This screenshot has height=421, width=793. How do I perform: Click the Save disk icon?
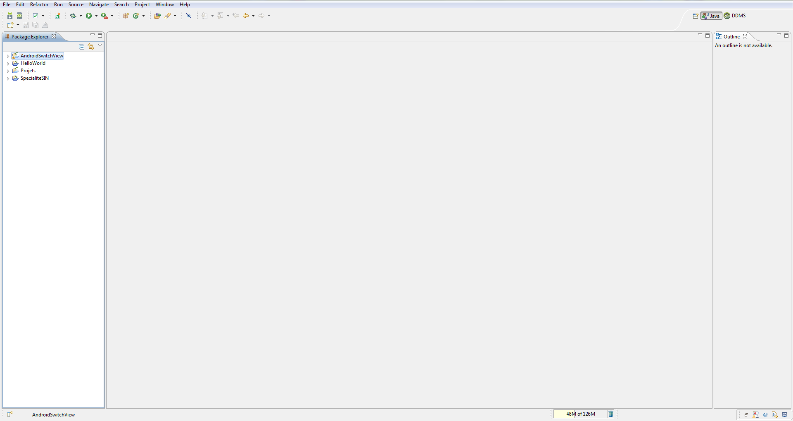pyautogui.click(x=26, y=25)
